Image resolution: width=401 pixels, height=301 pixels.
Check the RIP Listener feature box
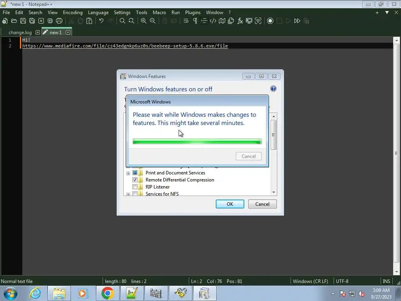[x=135, y=187]
